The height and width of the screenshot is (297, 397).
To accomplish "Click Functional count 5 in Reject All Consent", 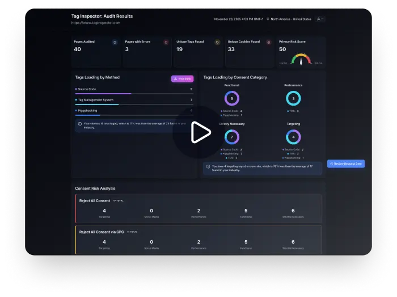I will pos(246,211).
